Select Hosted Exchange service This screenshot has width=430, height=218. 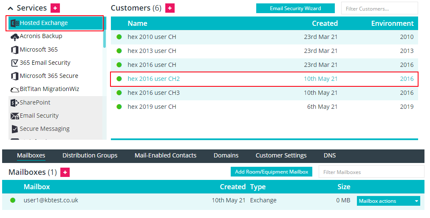[56, 23]
